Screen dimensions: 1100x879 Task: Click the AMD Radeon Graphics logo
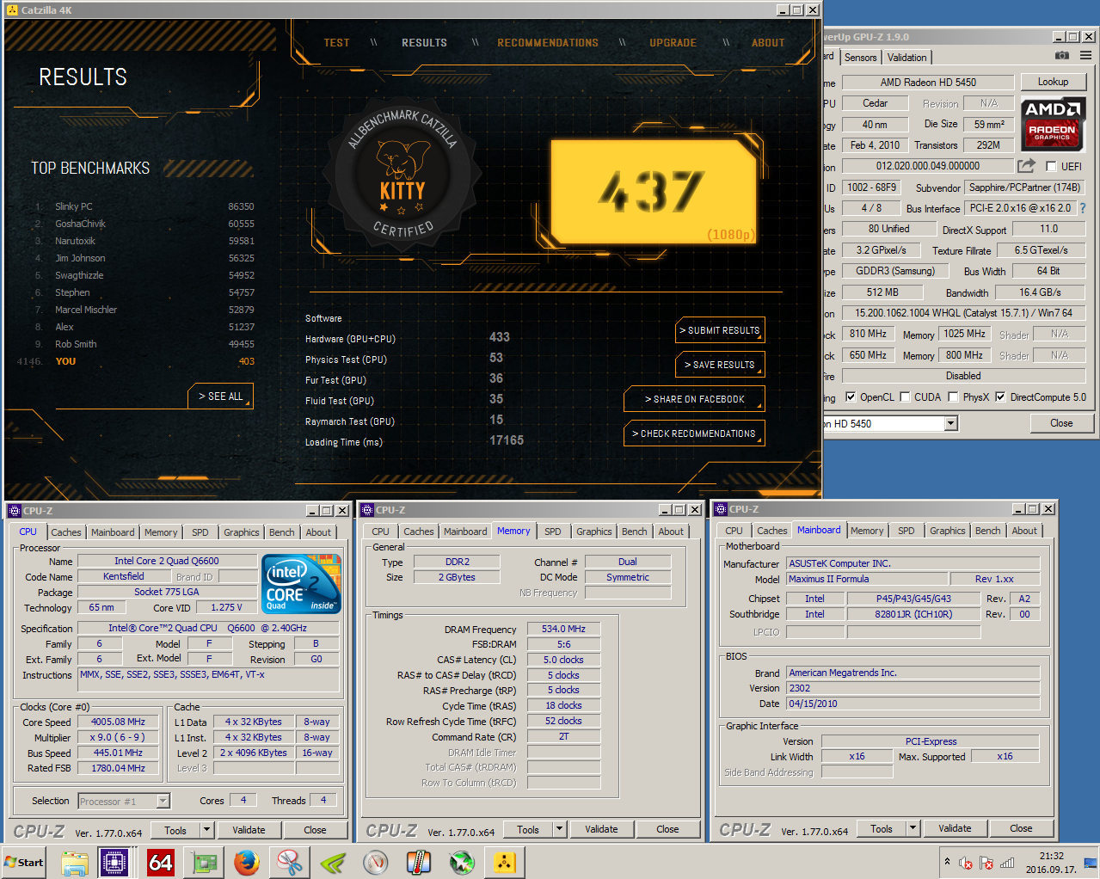click(x=1053, y=124)
